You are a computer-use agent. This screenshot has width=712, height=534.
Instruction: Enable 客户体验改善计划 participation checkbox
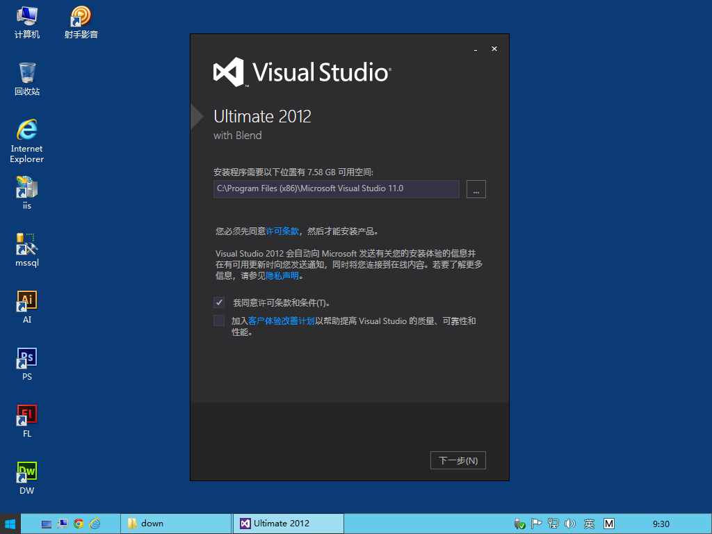click(219, 321)
